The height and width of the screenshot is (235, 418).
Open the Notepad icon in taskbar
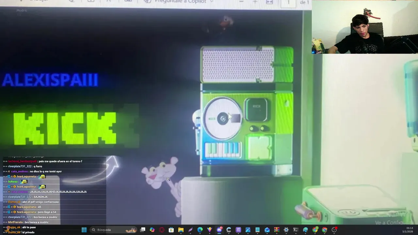[257, 230]
